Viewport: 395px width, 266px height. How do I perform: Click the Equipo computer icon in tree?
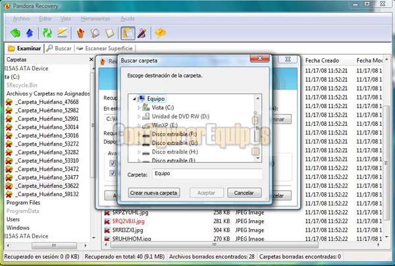point(142,99)
